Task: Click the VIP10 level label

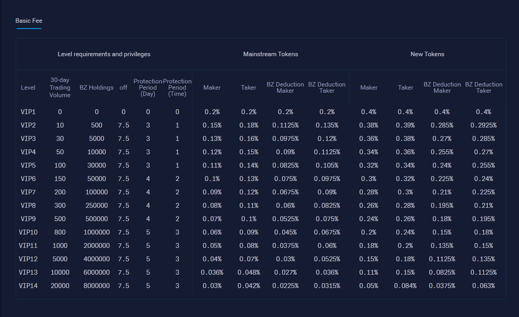Action: click(28, 232)
